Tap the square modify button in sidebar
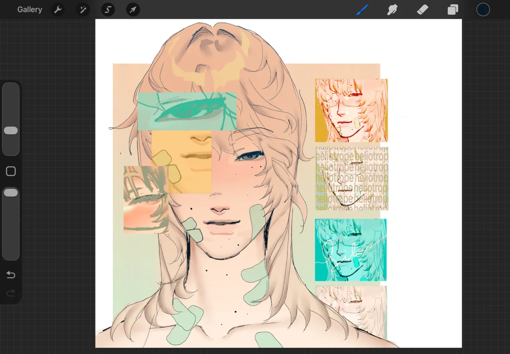This screenshot has height=354, width=510. coord(11,172)
